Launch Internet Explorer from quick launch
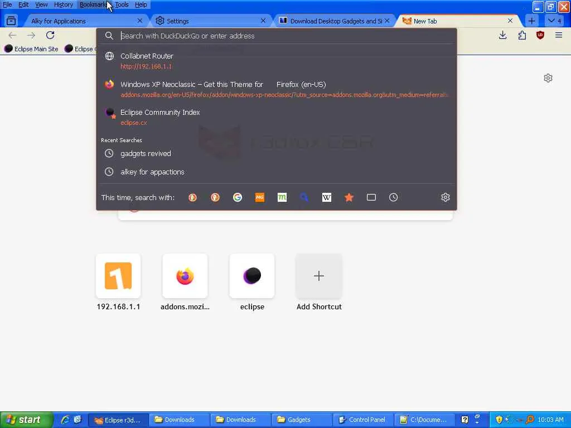571x428 pixels. coord(65,420)
